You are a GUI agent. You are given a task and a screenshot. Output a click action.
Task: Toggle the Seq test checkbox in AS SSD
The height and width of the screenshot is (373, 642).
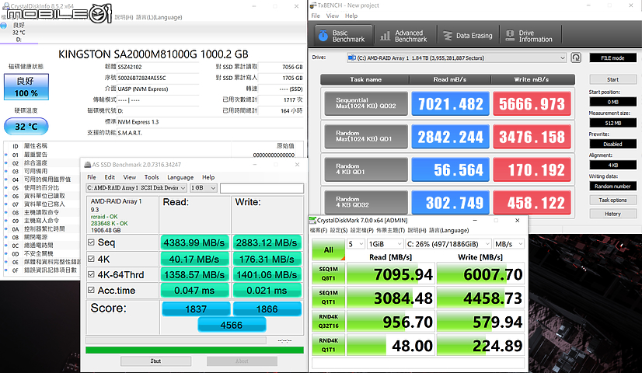coord(91,242)
